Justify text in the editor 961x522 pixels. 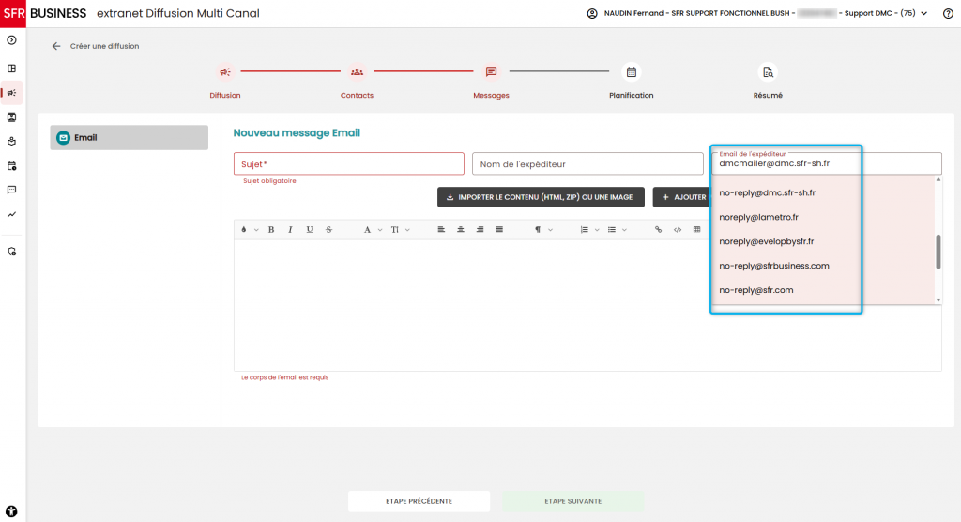pos(499,229)
